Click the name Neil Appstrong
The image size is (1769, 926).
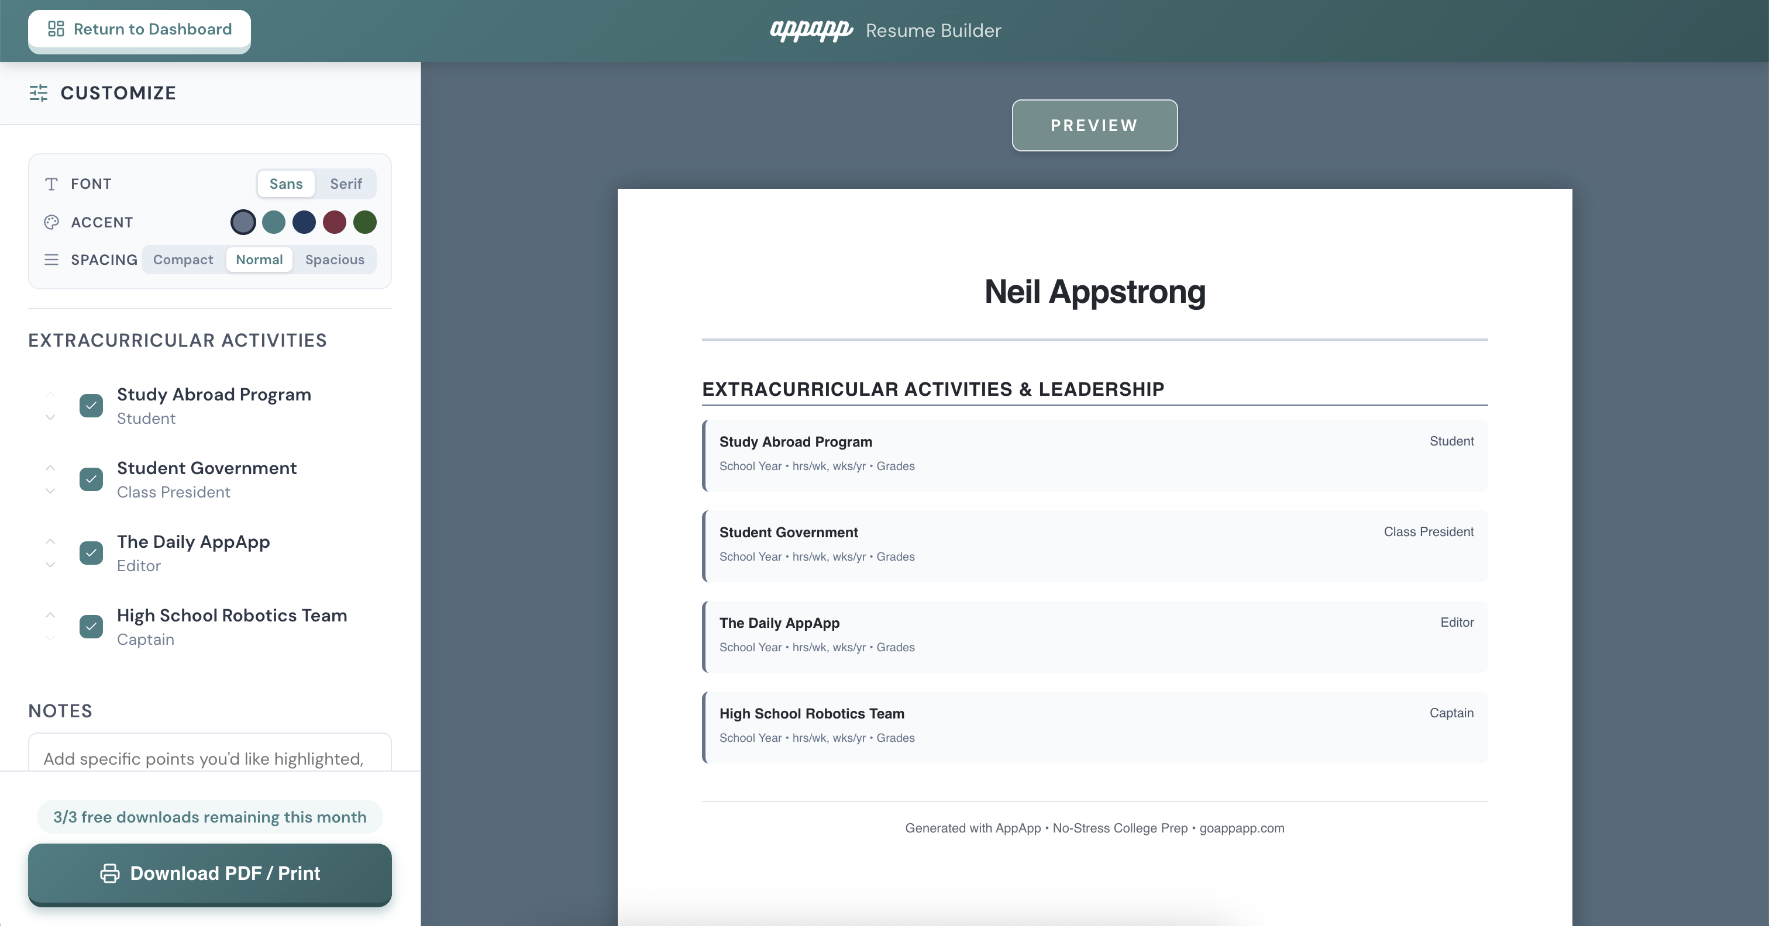(x=1095, y=292)
